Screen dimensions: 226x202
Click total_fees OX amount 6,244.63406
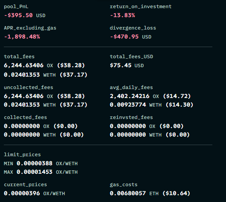(23, 65)
